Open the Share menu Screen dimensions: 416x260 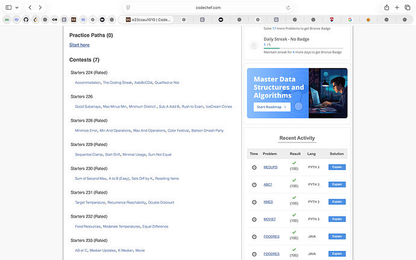[x=386, y=7]
